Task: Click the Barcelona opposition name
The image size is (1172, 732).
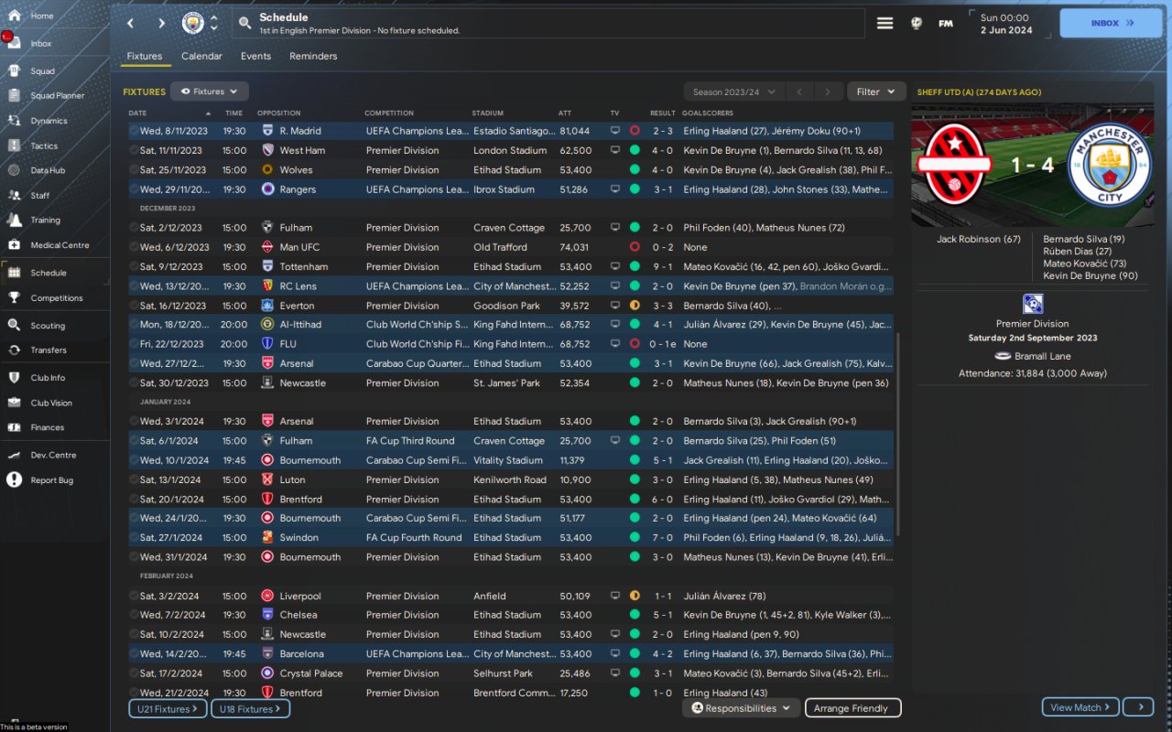Action: click(301, 654)
